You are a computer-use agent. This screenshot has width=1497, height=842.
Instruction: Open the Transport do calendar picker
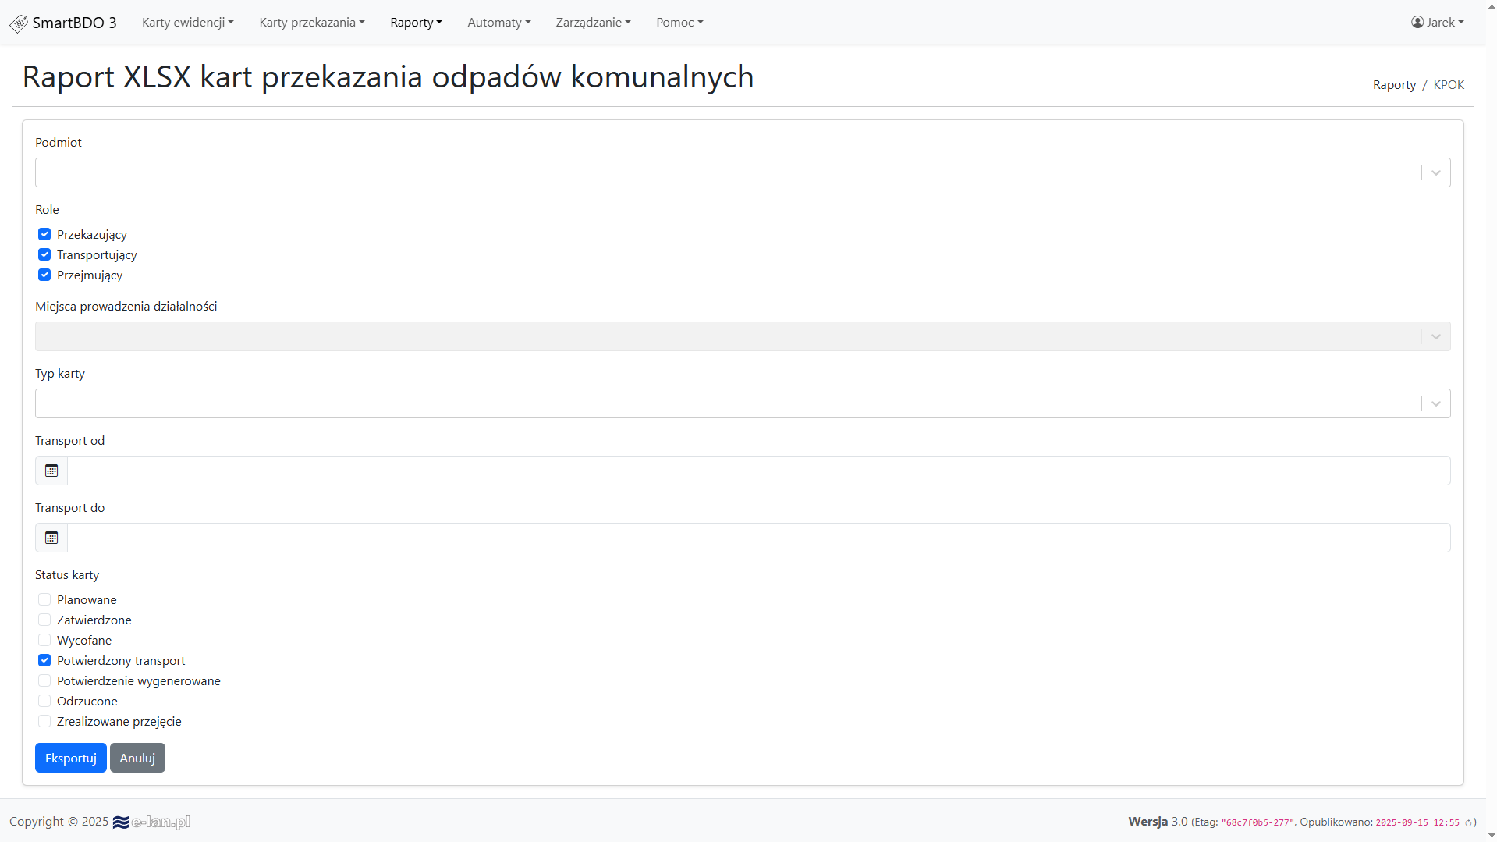pos(51,538)
